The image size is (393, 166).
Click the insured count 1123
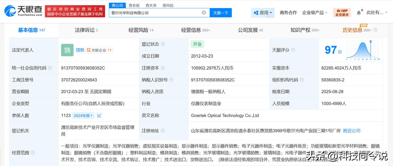point(66,116)
